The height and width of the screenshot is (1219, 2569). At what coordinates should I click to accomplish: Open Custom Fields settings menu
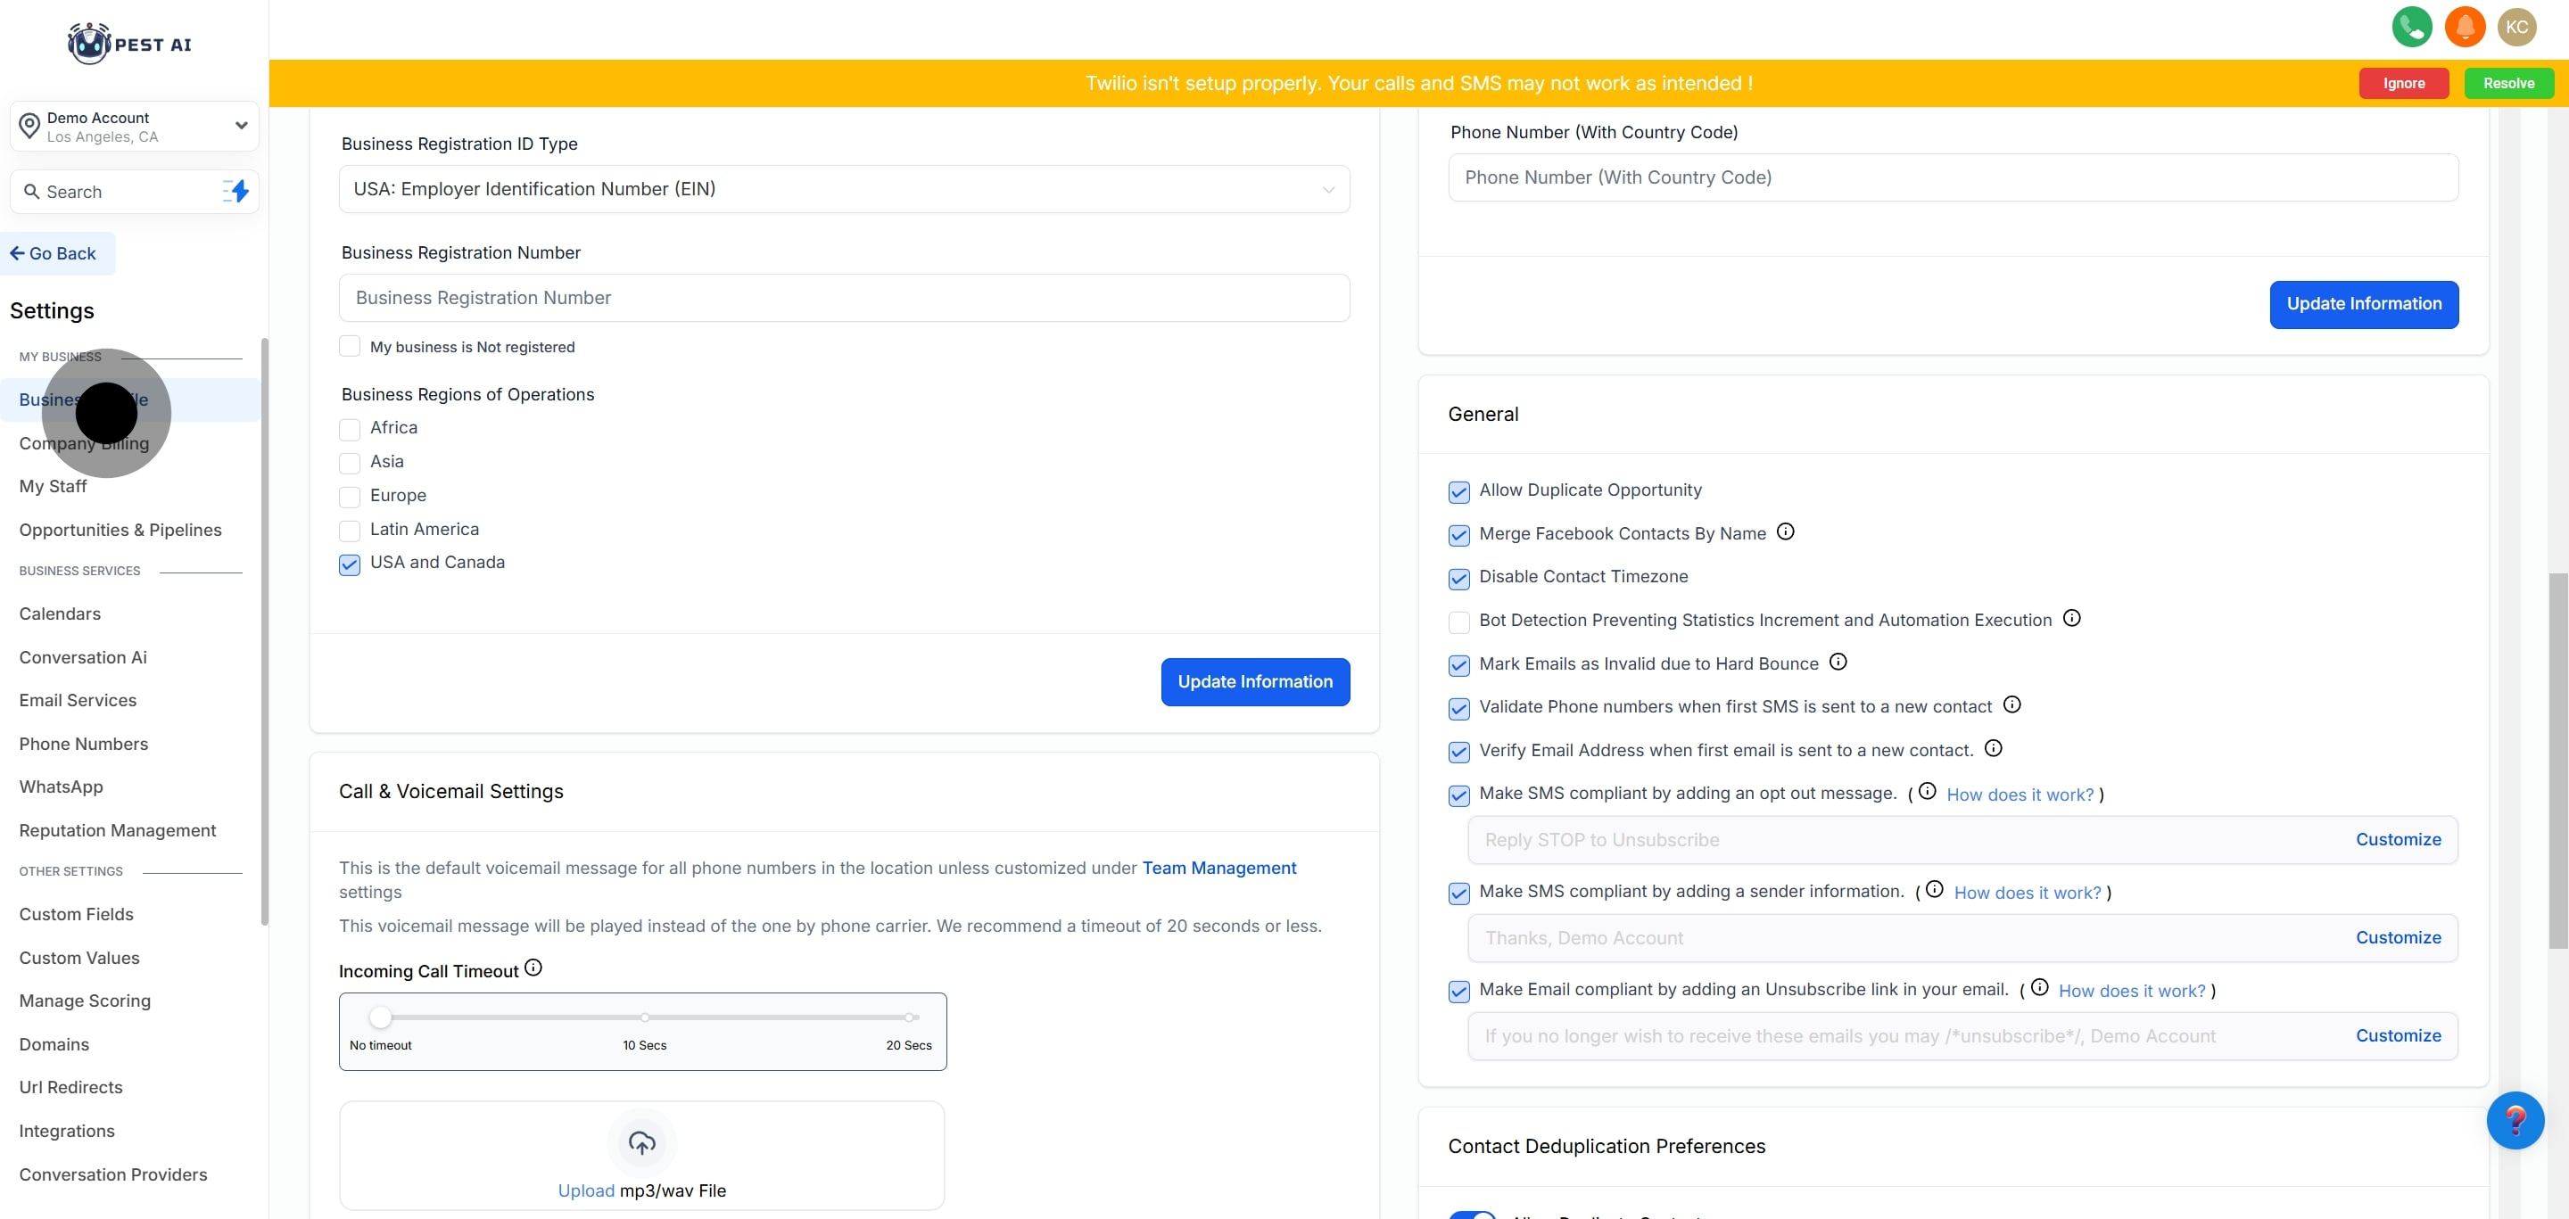76,914
